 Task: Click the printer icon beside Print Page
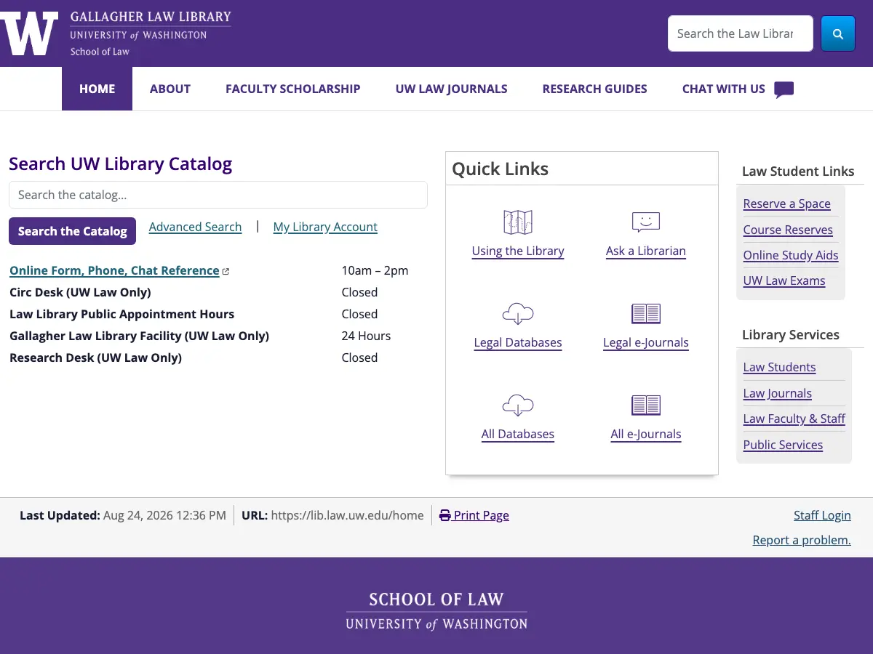445,515
